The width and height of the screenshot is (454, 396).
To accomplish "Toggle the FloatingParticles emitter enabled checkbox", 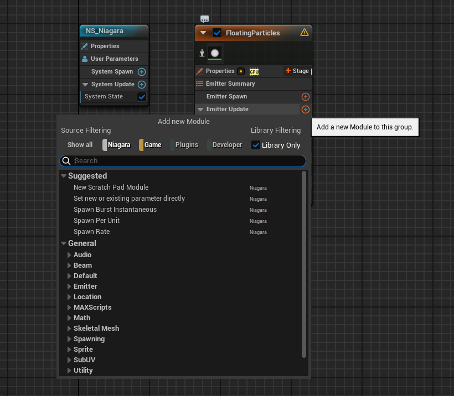I will tap(217, 33).
